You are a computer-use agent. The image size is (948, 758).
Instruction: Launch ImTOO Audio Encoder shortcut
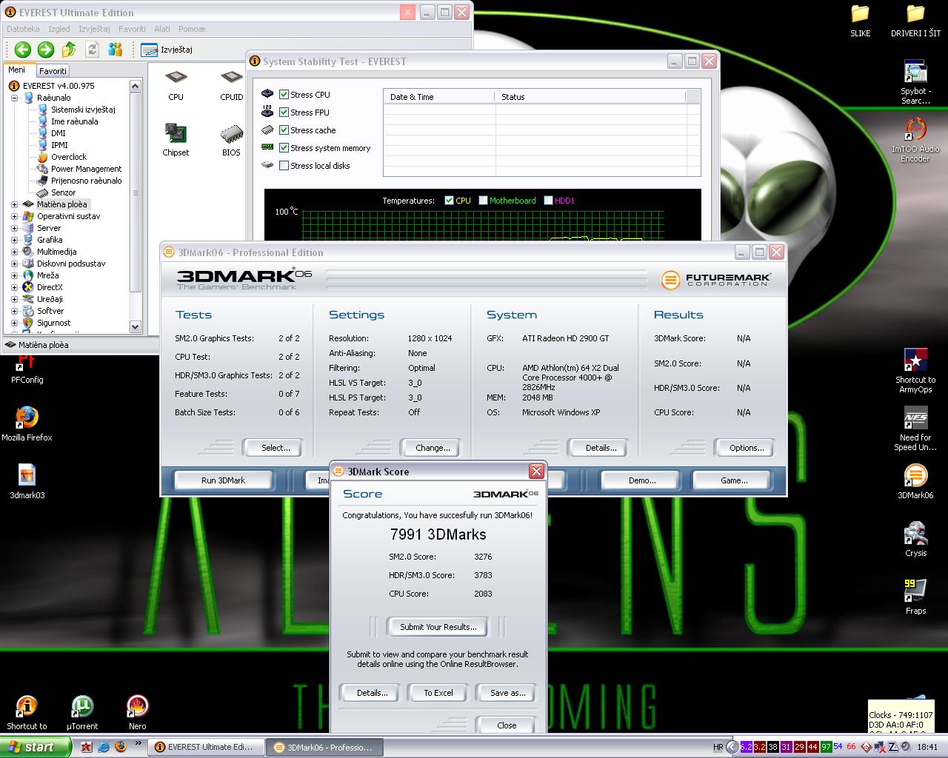(x=915, y=141)
